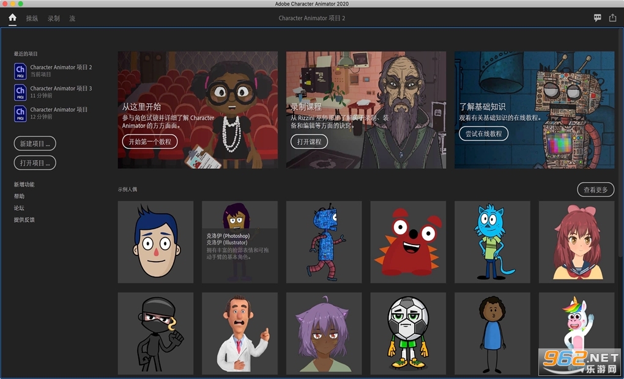624x379 pixels.
Task: Open the 克洛伊 (Illustrator) puppet link
Action: point(227,243)
